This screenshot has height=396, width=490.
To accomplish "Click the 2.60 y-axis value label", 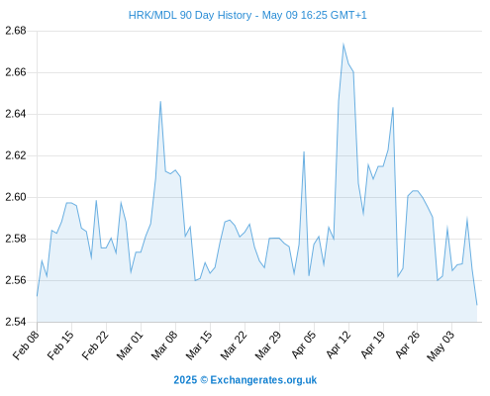I will pos(16,197).
